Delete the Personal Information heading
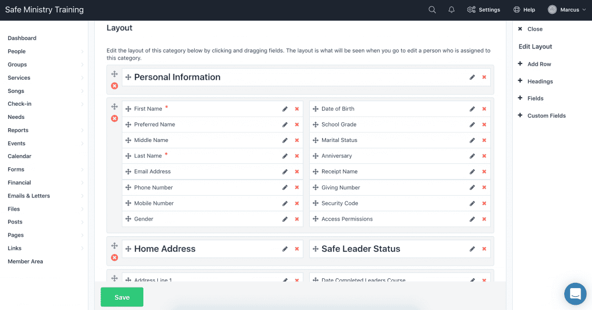Image resolution: width=592 pixels, height=310 pixels. coord(484,77)
